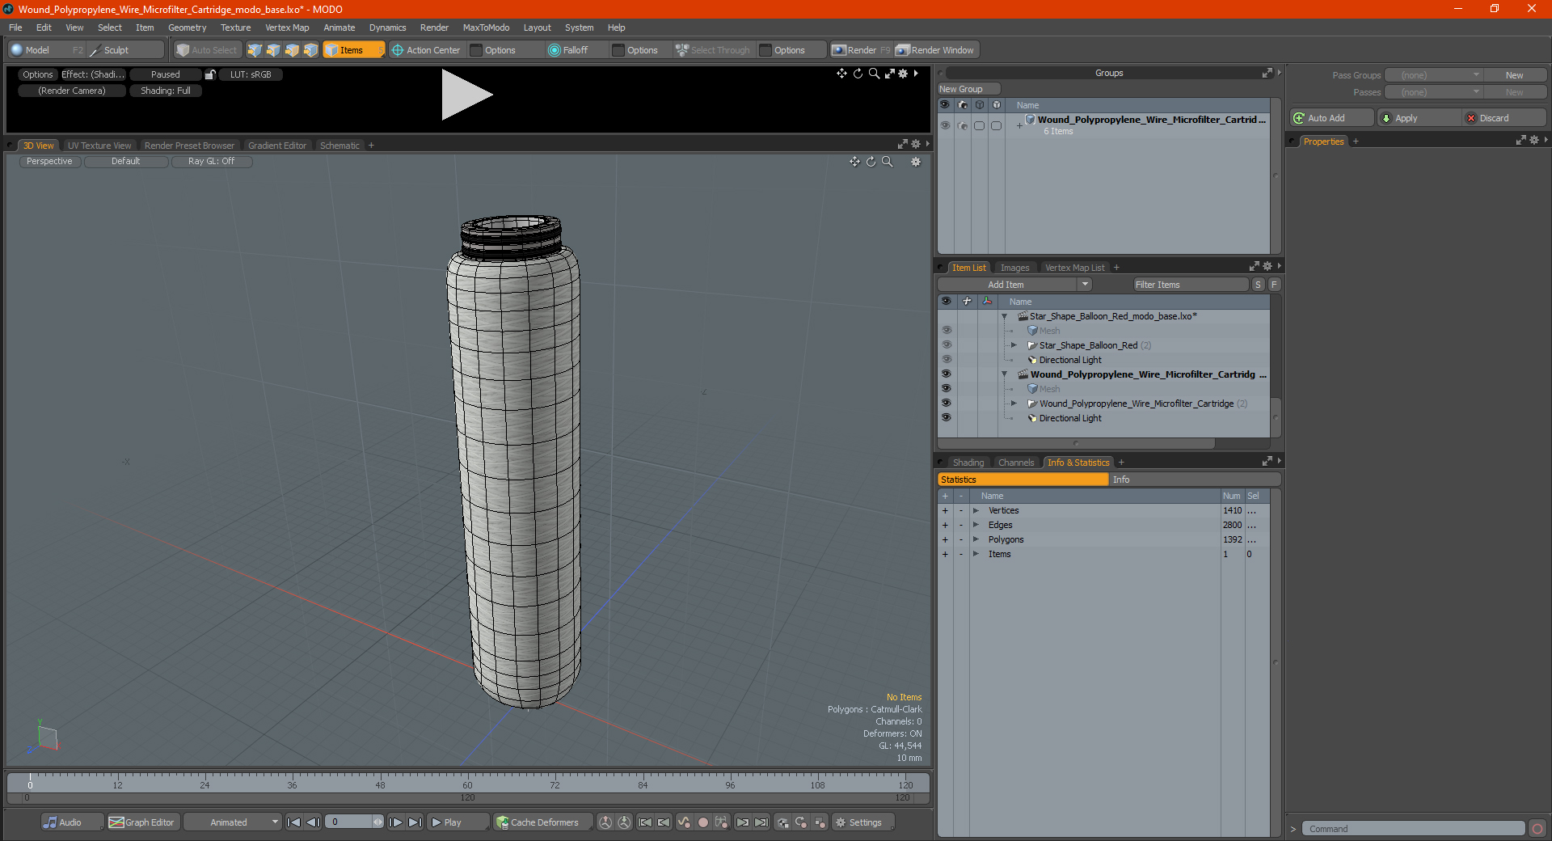Toggle Action Center Options checkbox
Viewport: 1552px width, 841px height.
[x=476, y=50]
